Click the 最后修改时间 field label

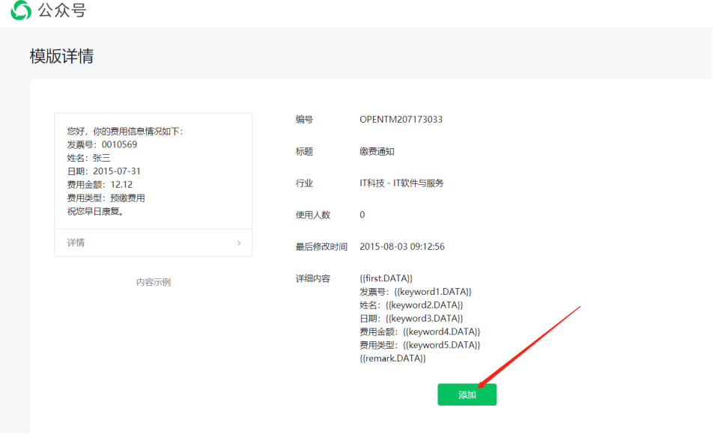pyautogui.click(x=321, y=247)
